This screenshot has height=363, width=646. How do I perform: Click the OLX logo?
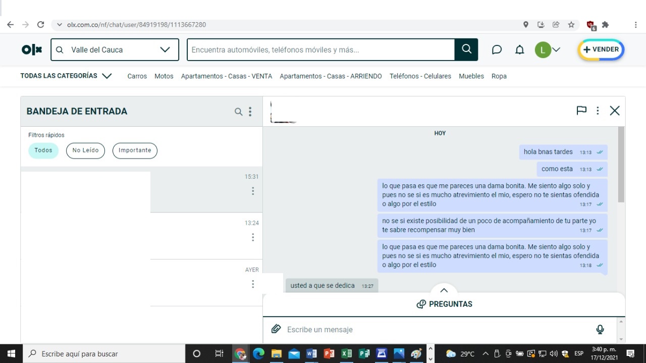click(32, 49)
